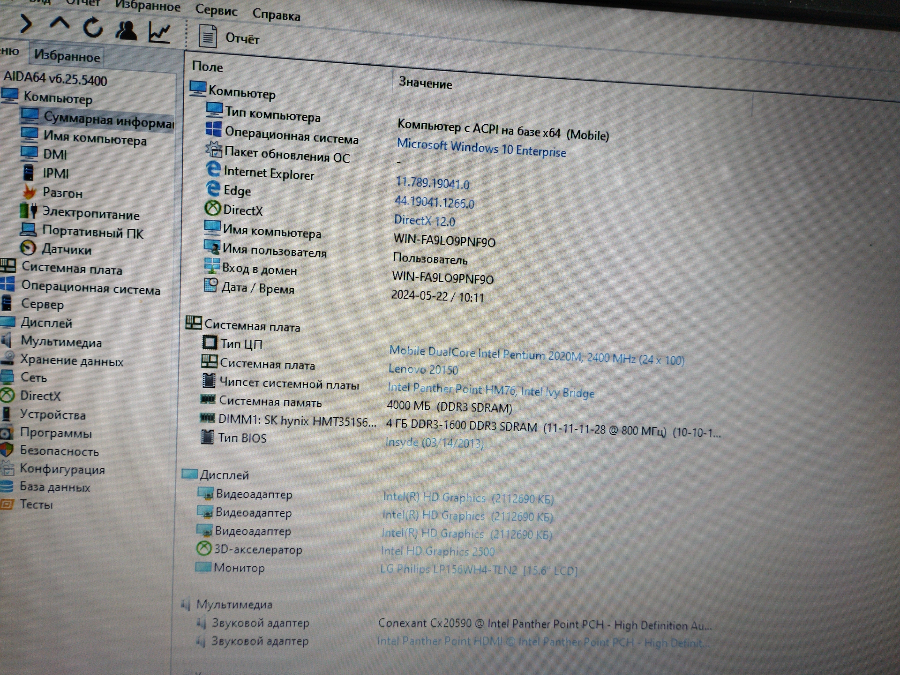Open the Справка menu
The image size is (900, 675).
click(x=276, y=15)
